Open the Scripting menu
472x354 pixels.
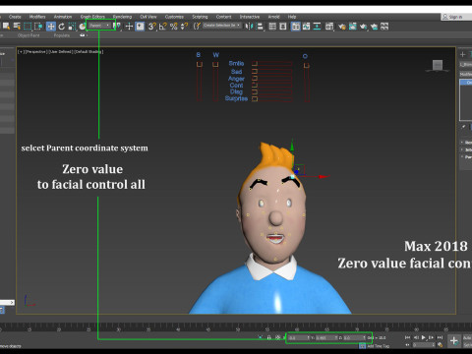[x=200, y=17]
